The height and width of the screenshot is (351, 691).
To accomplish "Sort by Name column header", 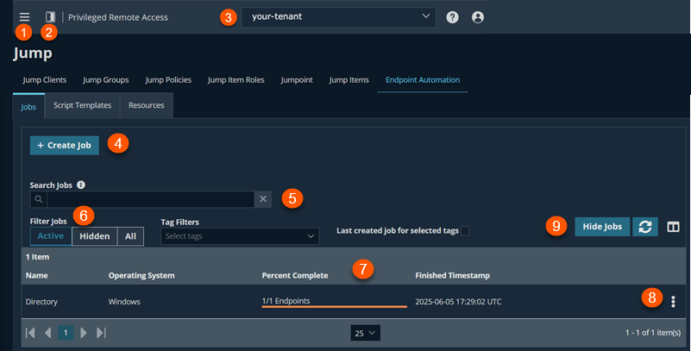I will 36,275.
